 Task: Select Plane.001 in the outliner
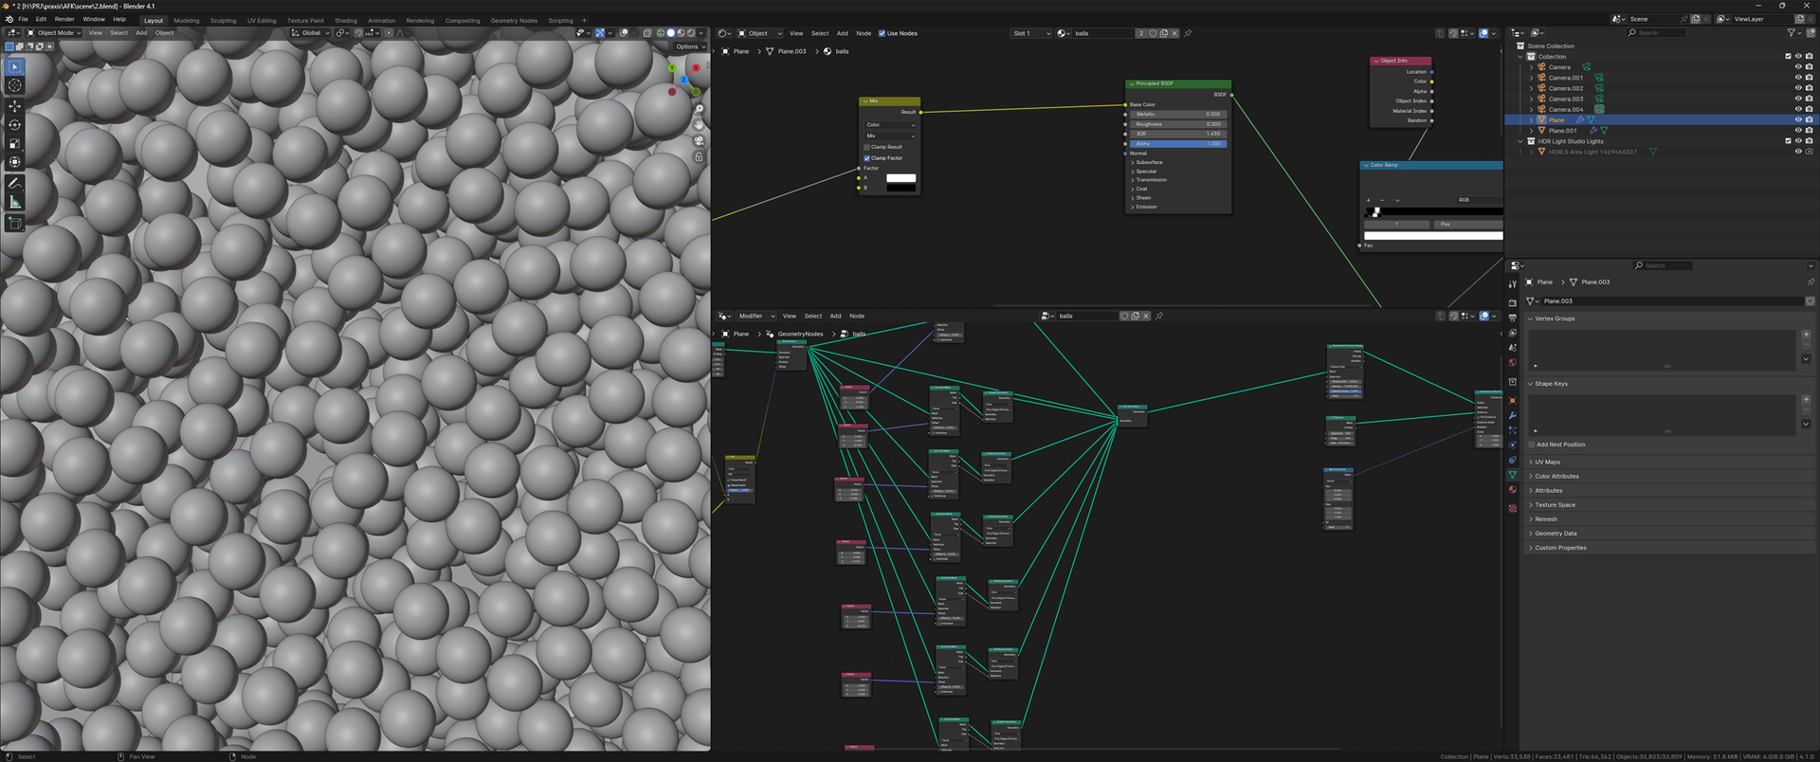tap(1563, 131)
